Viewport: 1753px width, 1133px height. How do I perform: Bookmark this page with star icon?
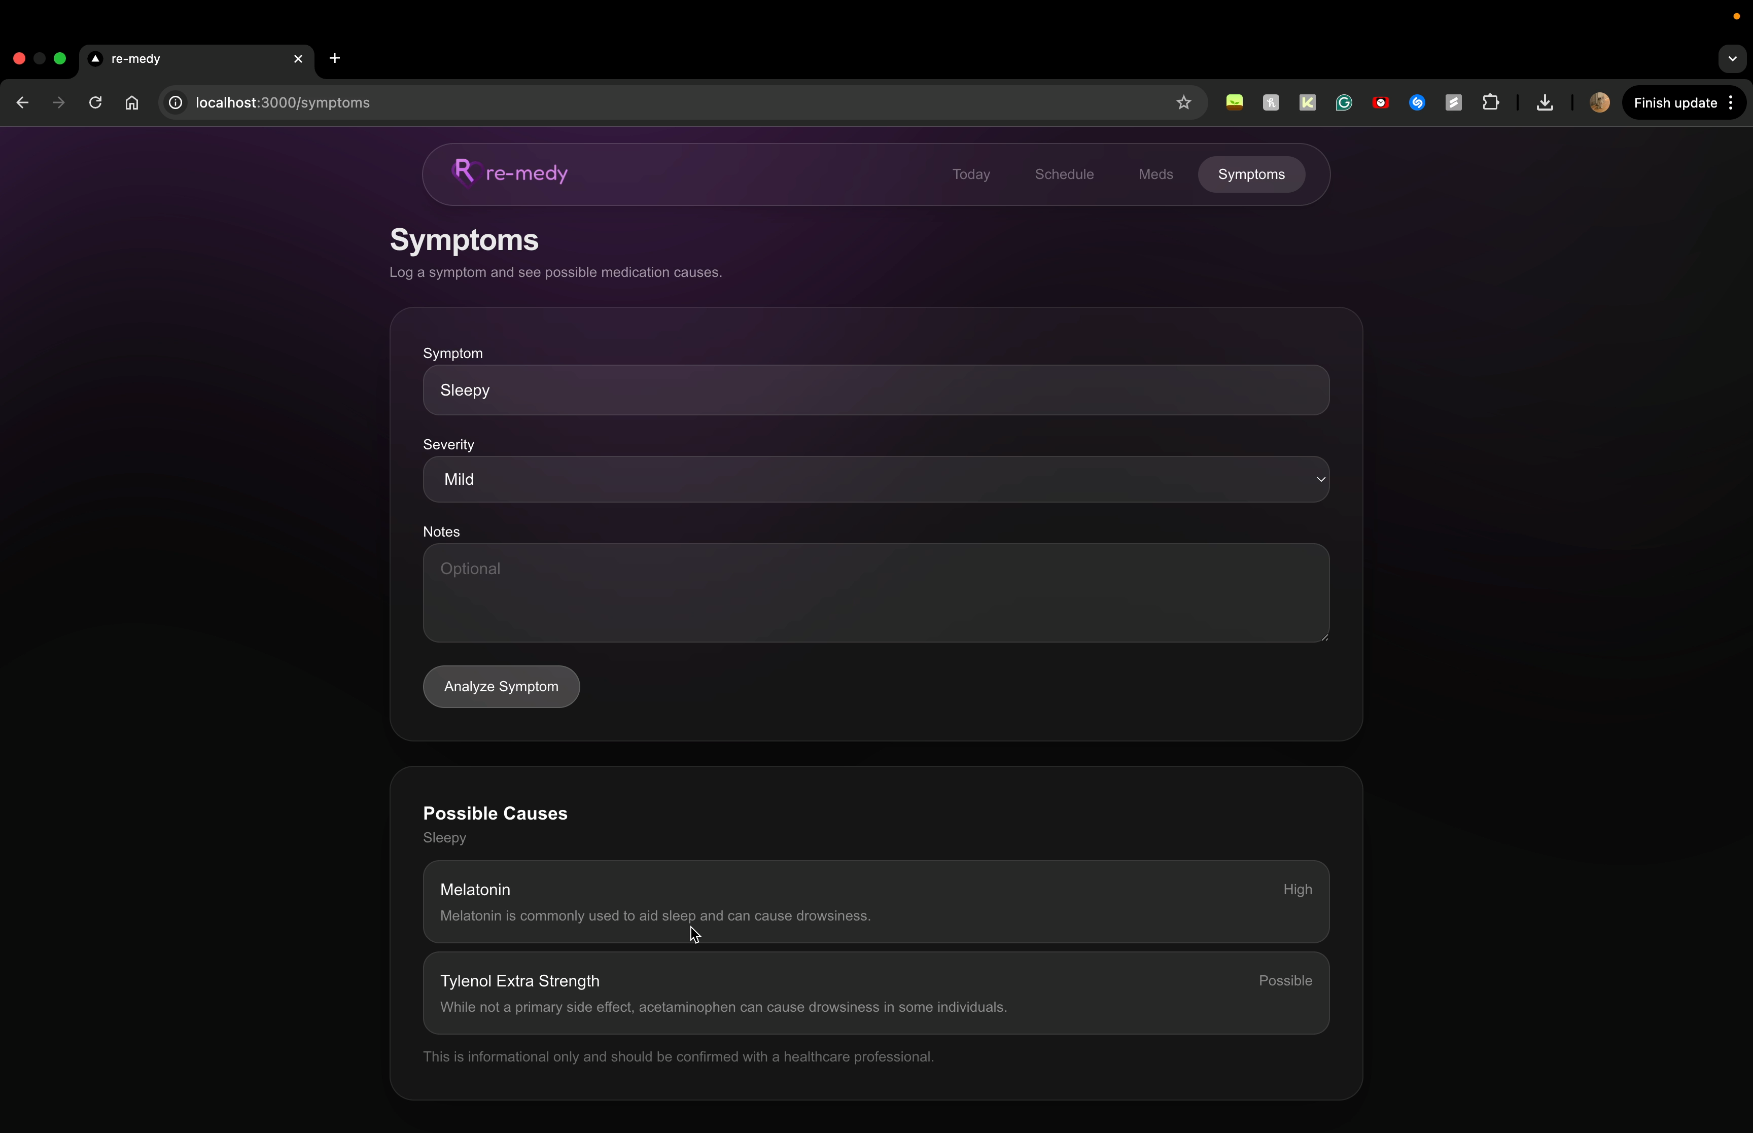1183,103
